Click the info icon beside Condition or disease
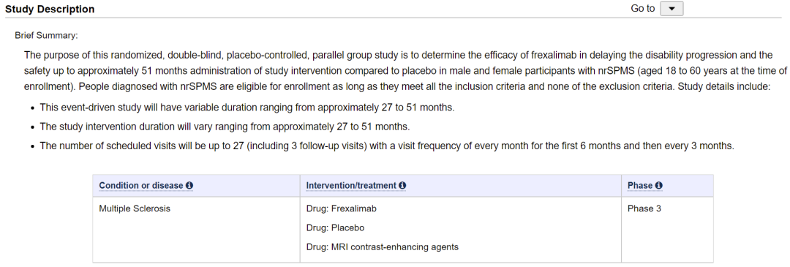790x267 pixels. tap(189, 186)
